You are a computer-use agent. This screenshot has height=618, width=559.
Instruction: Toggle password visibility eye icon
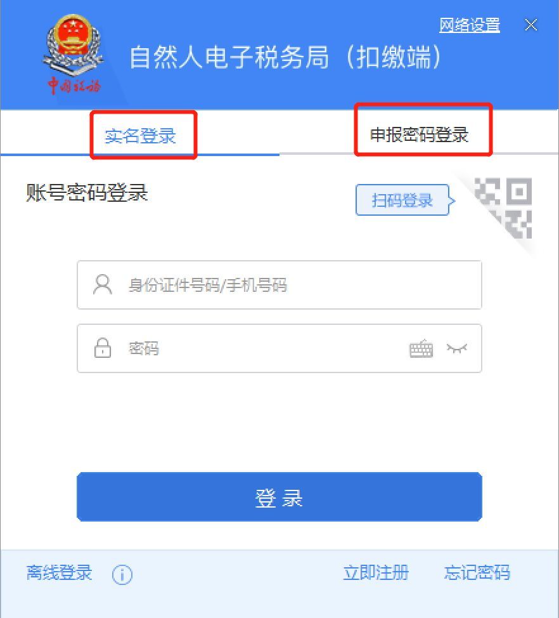point(457,348)
